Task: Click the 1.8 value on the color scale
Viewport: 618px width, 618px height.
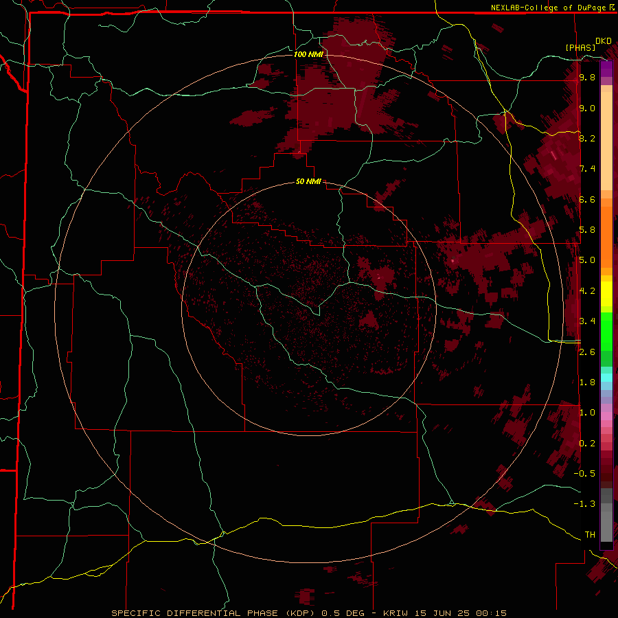Action: coord(587,382)
